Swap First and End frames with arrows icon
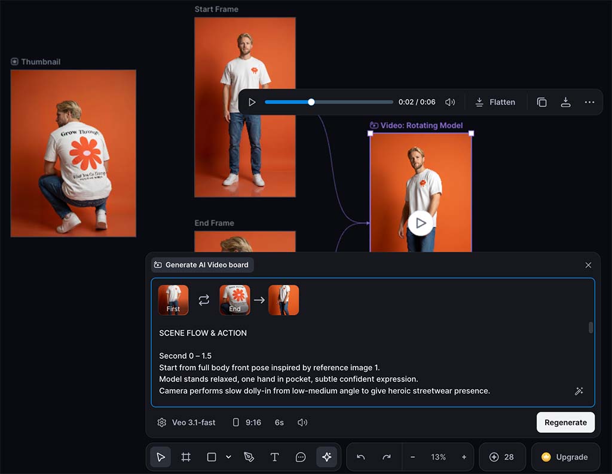612x474 pixels. tap(204, 300)
